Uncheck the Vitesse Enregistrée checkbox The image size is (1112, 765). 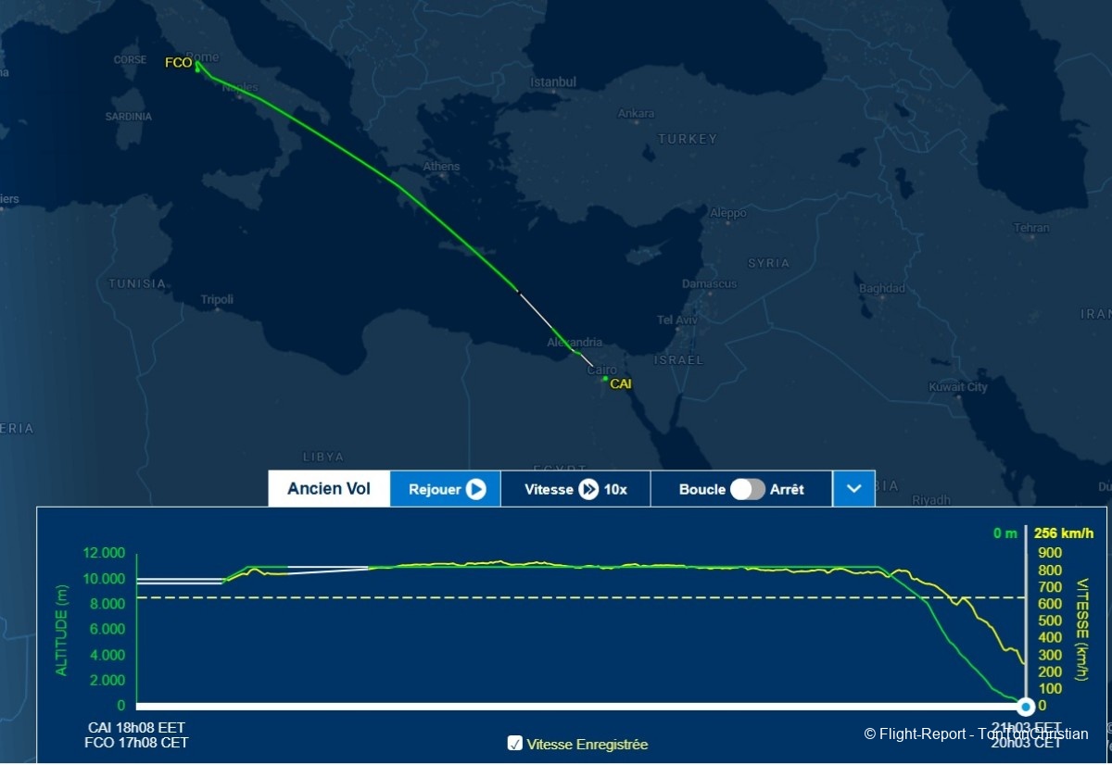click(x=515, y=743)
